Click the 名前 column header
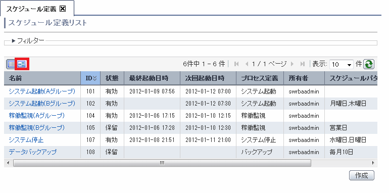Image resolution: width=389 pixels, height=193 pixels. (42, 78)
